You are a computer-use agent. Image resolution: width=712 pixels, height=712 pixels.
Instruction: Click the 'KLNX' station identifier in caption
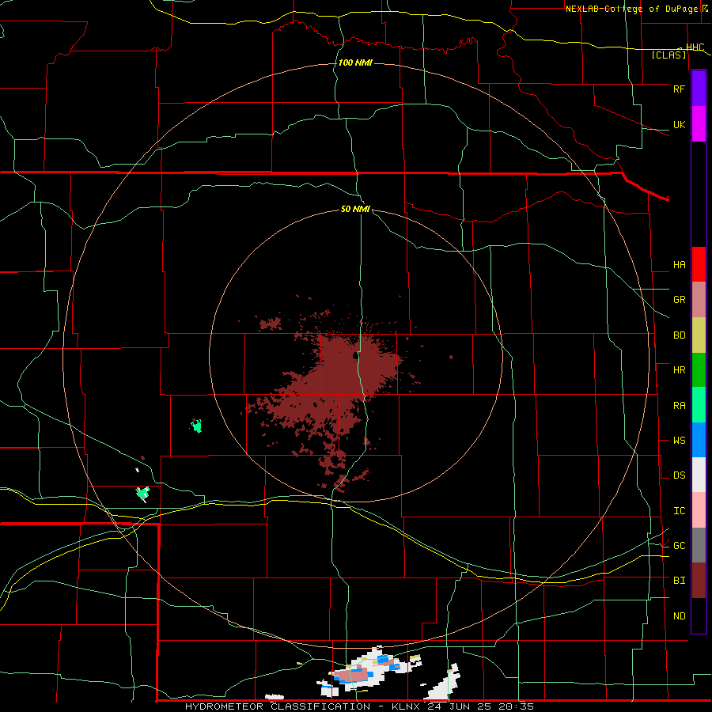click(407, 706)
